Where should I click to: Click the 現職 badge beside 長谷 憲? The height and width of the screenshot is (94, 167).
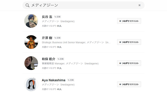(x=57, y=17)
